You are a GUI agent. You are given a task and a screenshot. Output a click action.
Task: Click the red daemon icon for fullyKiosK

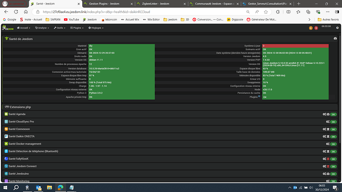click(x=328, y=159)
